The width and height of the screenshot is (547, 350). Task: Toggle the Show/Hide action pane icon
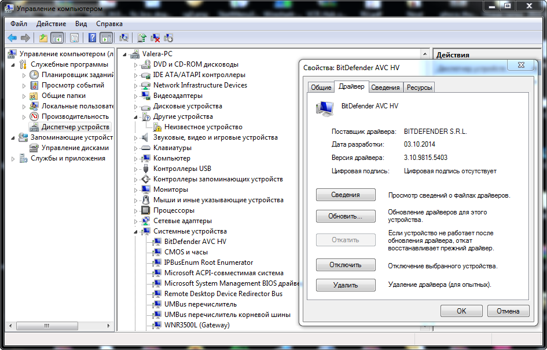pos(106,38)
